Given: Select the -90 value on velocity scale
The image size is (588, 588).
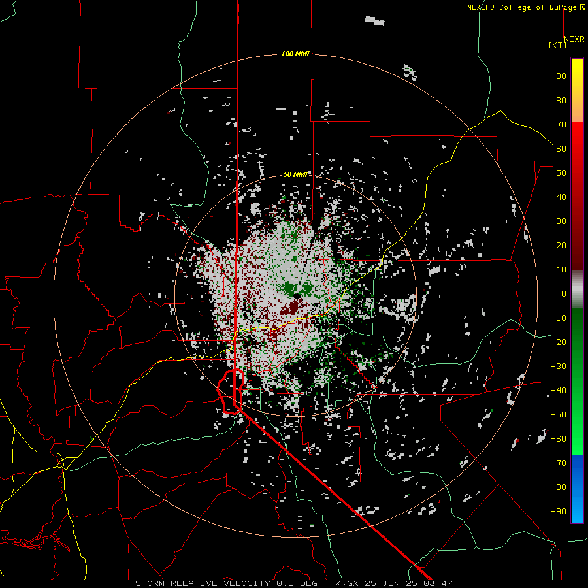Looking at the screenshot, I should click(x=559, y=512).
